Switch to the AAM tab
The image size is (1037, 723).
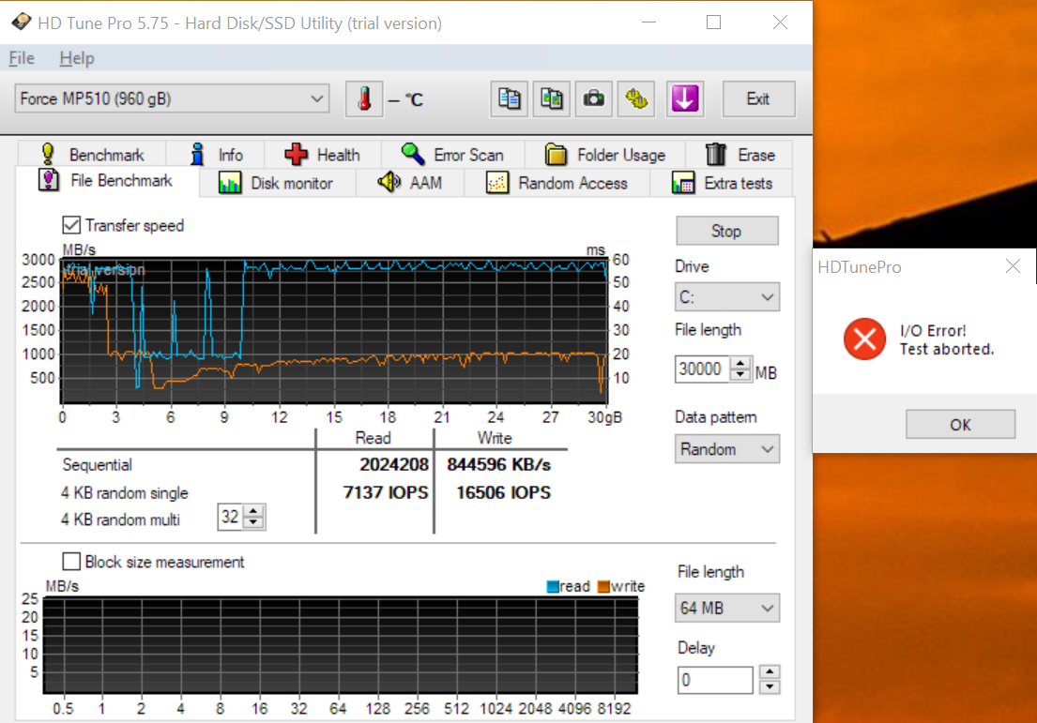pos(410,183)
